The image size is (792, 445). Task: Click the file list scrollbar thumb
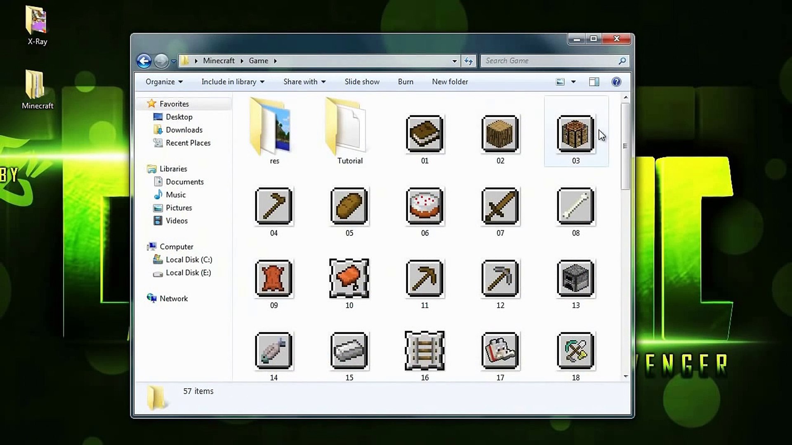[x=625, y=146]
